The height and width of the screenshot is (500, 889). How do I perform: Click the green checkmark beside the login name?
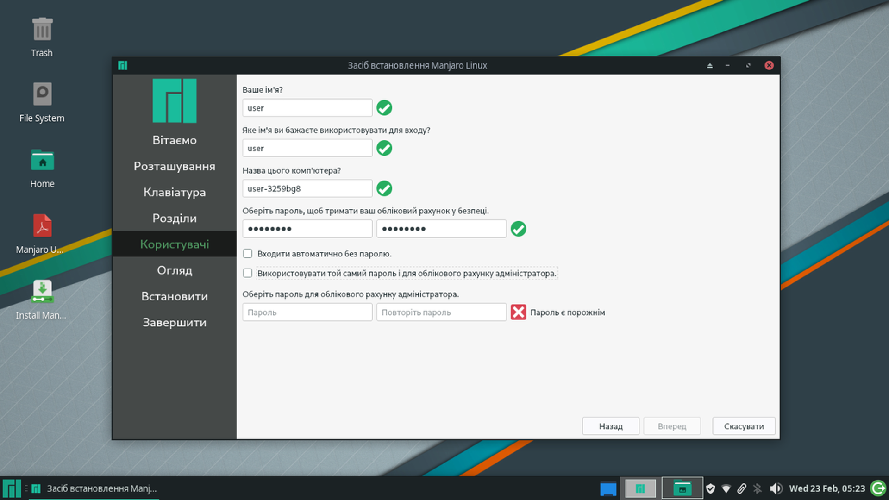[384, 148]
